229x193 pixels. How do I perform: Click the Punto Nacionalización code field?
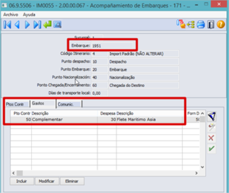coord(100,77)
